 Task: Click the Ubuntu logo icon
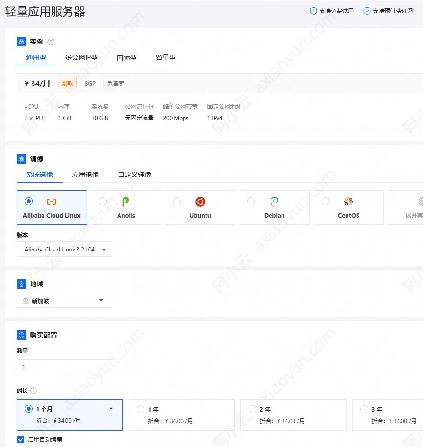point(200,202)
